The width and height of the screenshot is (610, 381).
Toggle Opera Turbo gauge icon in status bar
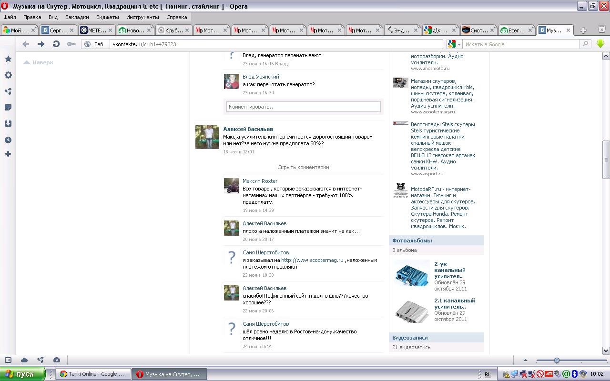57,360
